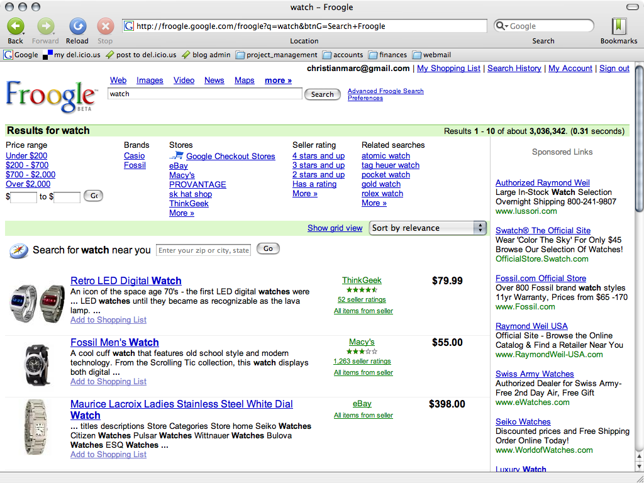The width and height of the screenshot is (644, 483).
Task: Switch to the Maps search tab
Action: pyautogui.click(x=244, y=80)
